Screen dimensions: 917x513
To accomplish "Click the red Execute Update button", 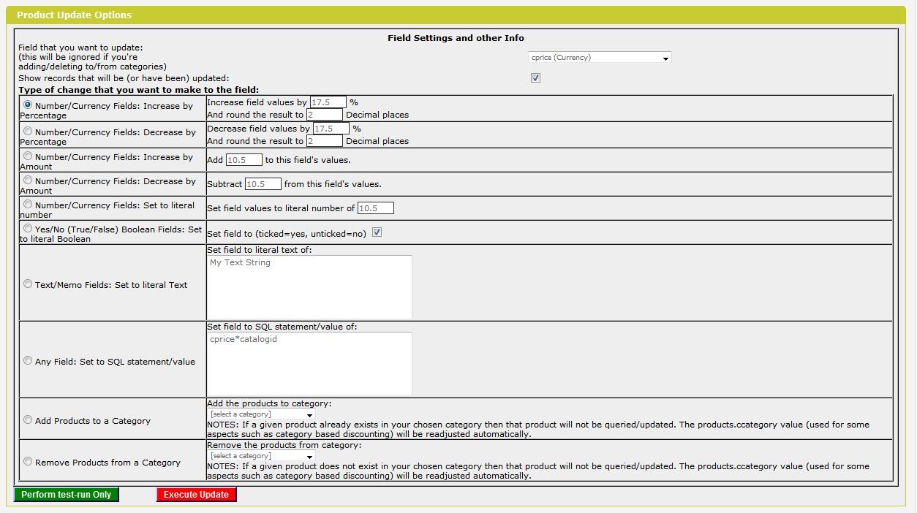I will pyautogui.click(x=196, y=495).
